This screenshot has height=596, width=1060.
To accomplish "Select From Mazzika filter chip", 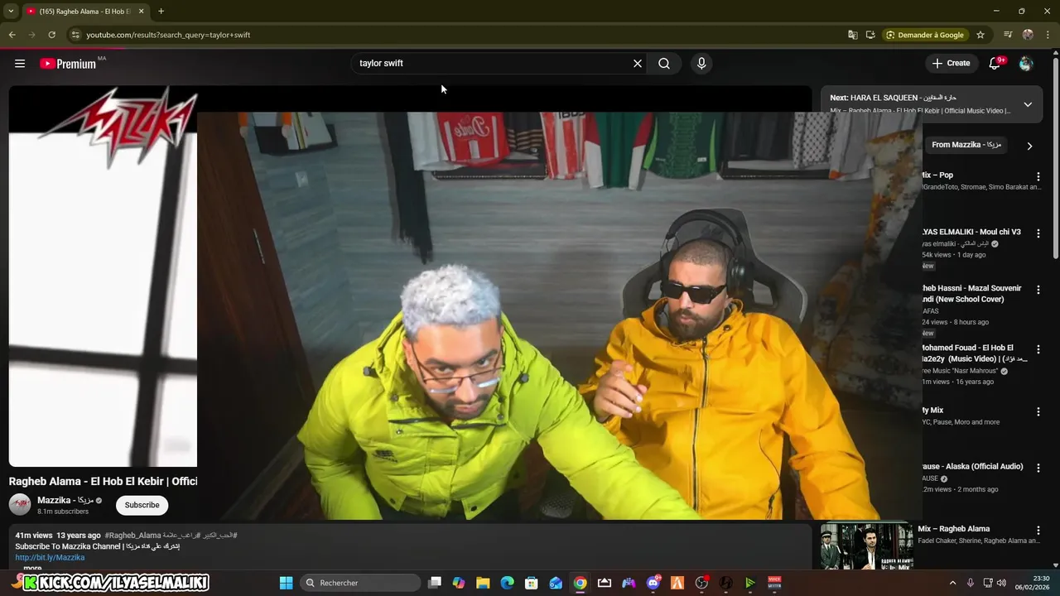I will click(x=966, y=145).
